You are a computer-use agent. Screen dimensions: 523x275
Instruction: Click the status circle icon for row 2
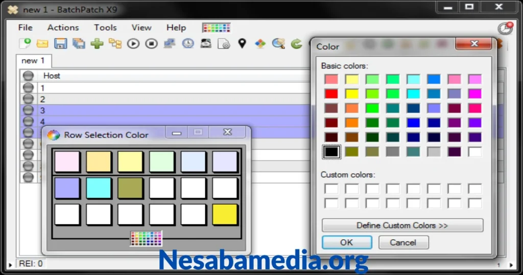point(29,99)
